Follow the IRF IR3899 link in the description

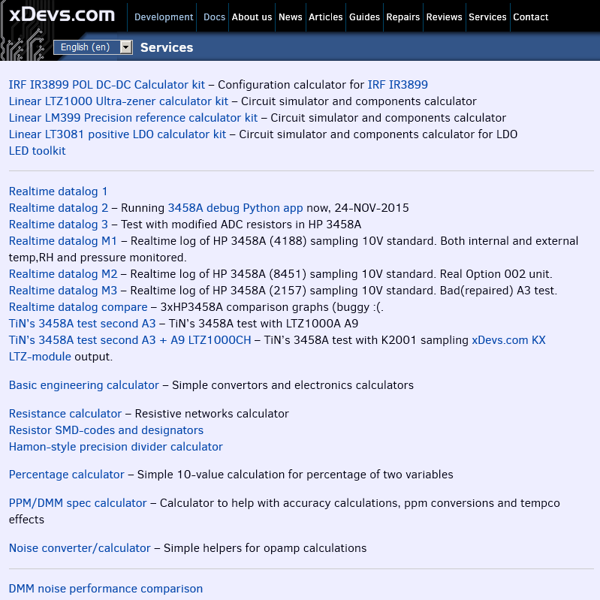397,85
